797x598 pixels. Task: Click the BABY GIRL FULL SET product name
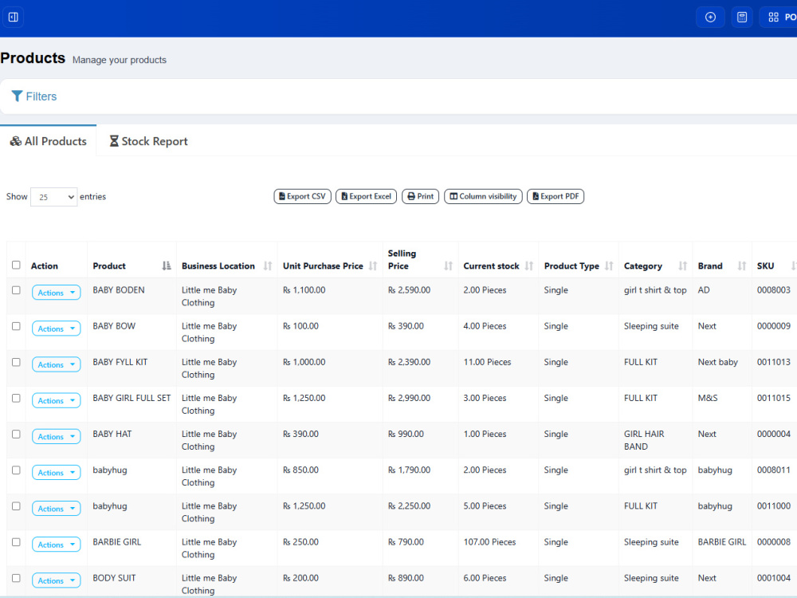click(132, 398)
